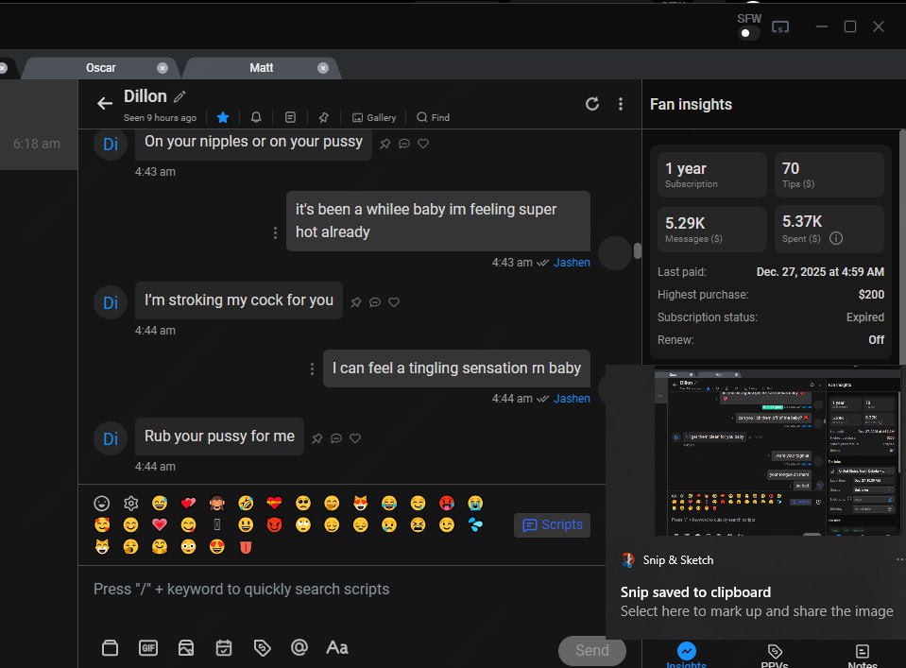Click the pin icon in chat header
The image size is (906, 668).
tap(323, 117)
